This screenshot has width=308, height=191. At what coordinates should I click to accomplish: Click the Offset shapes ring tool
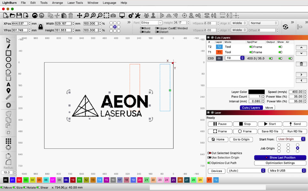pos(8,105)
